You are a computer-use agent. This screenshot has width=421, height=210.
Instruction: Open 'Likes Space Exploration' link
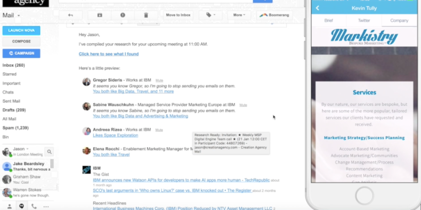coord(115,135)
